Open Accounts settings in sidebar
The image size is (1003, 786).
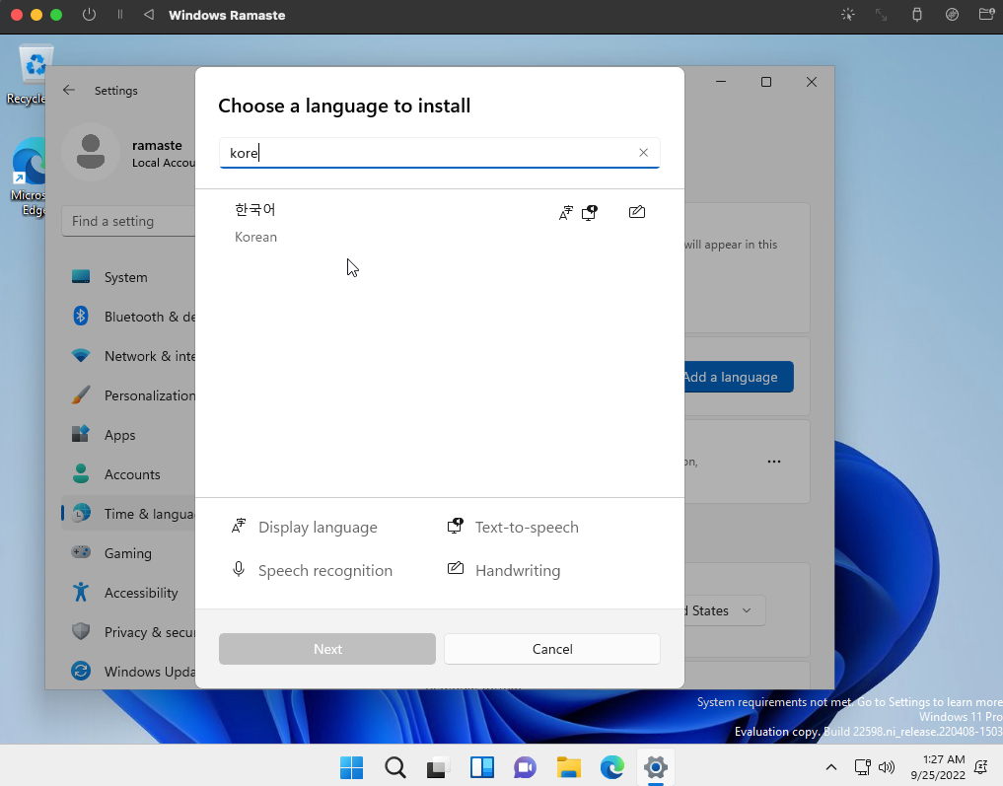click(x=128, y=474)
